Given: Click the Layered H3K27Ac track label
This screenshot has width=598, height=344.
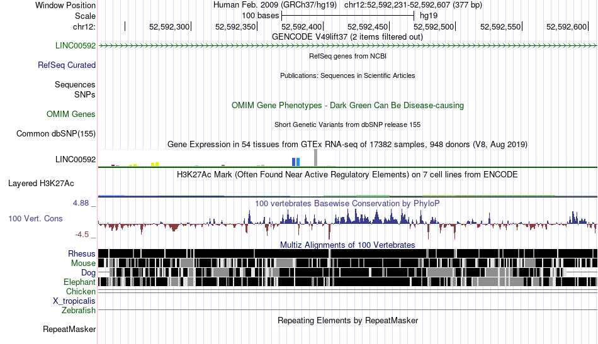Looking at the screenshot, I should tap(41, 184).
